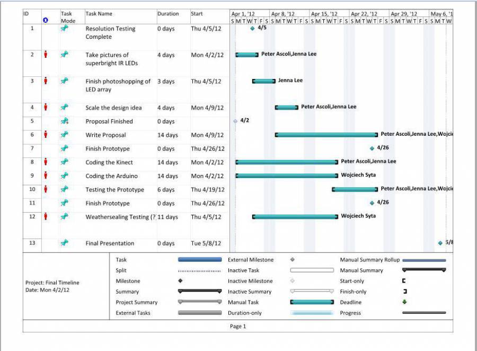Click the light blue Duration-only swatch in the legend
477x351 pixels.
coord(312,313)
